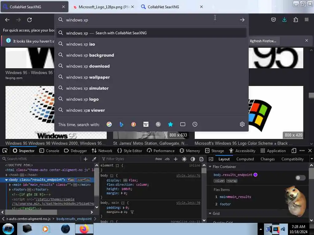
Task: Select the windows xp iso suggestion
Action: click(151, 44)
